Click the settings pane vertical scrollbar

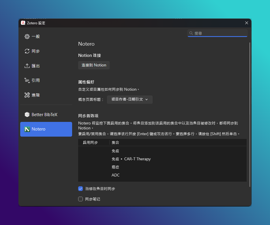click(x=250, y=114)
